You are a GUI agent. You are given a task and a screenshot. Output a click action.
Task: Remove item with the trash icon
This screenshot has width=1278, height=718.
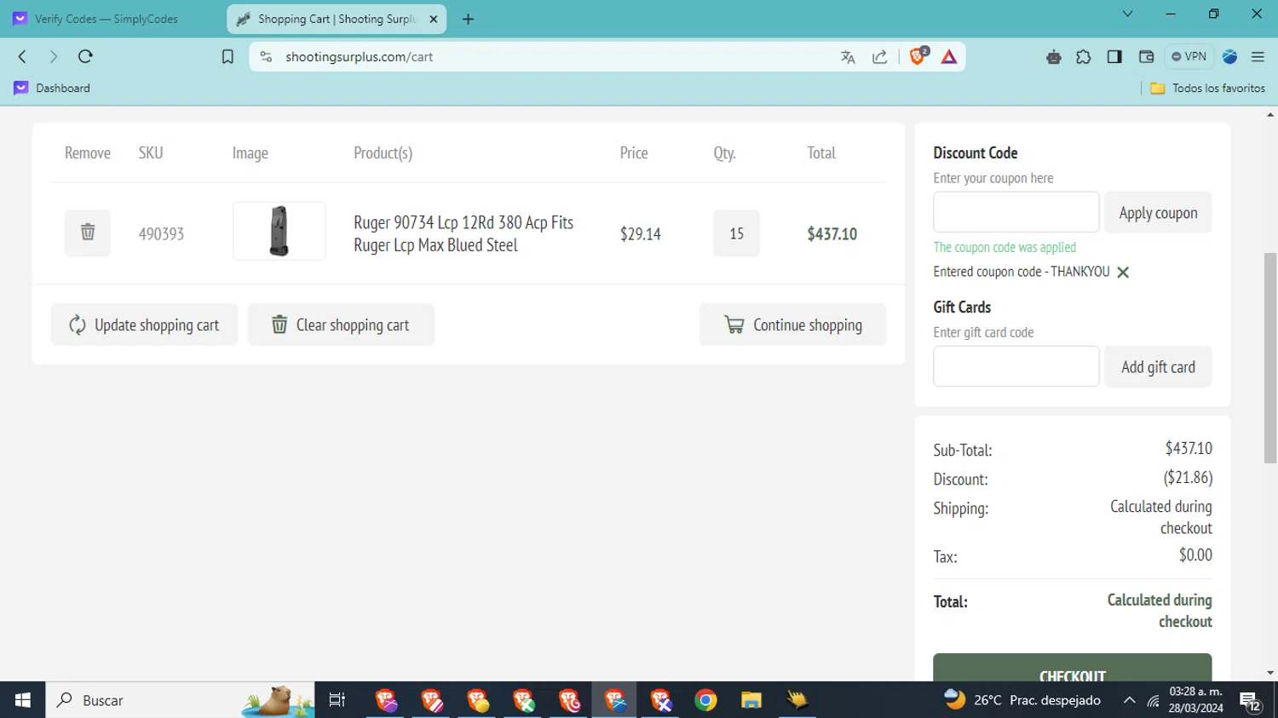[87, 233]
